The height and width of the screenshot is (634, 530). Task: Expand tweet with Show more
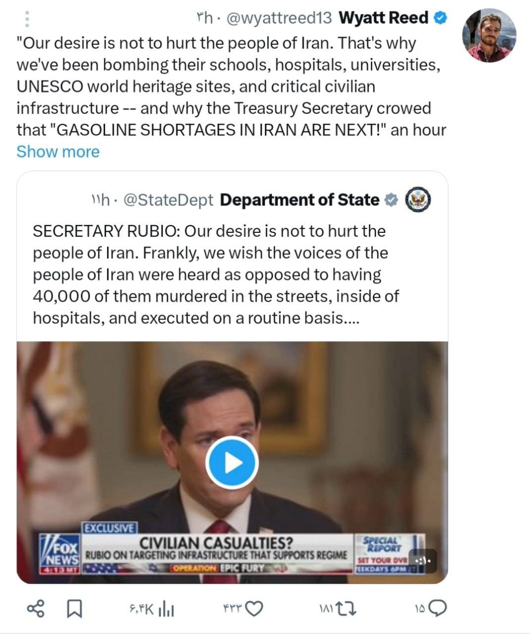coord(58,152)
